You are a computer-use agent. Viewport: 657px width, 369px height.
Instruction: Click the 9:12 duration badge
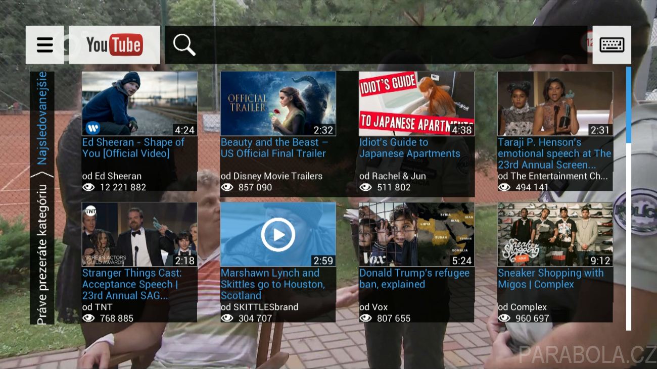click(600, 260)
